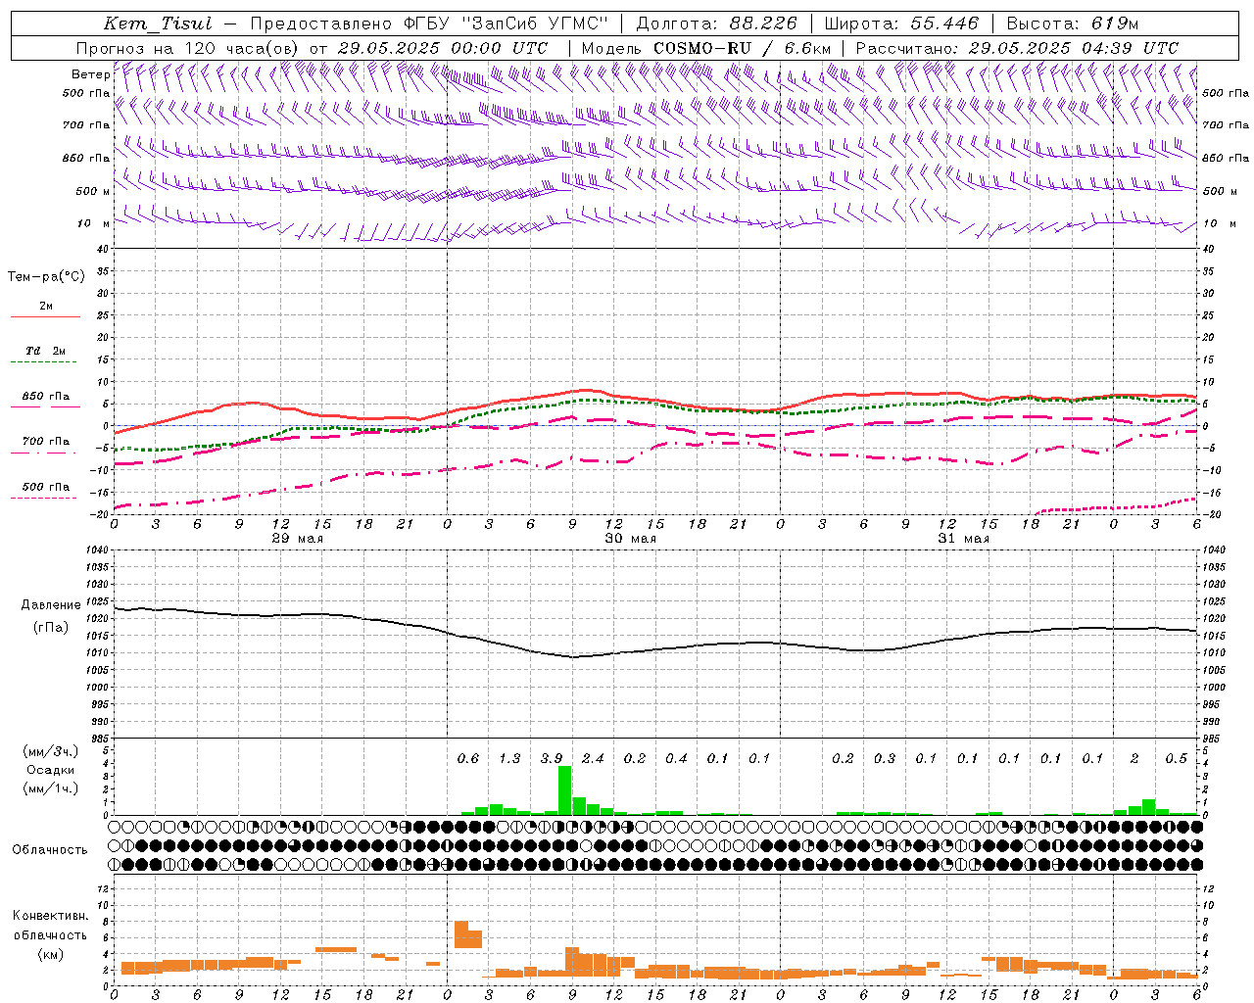1254x1003 pixels.
Task: Select the provider text ФГБУ "ЗапСиб УГМС"
Action: point(506,24)
